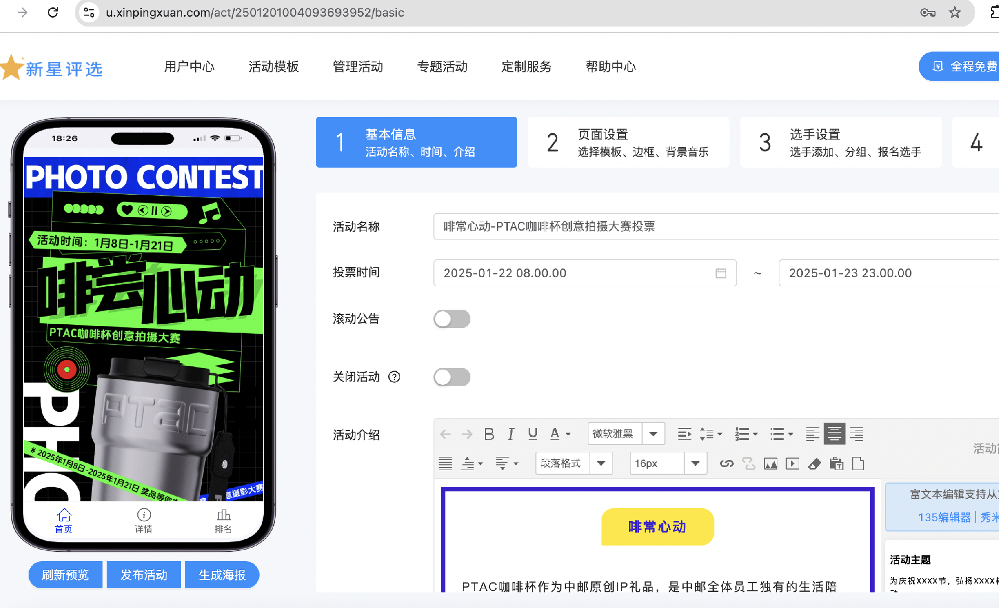999x608 pixels.
Task: Select step 1 基本信息 tab
Action: tap(416, 142)
